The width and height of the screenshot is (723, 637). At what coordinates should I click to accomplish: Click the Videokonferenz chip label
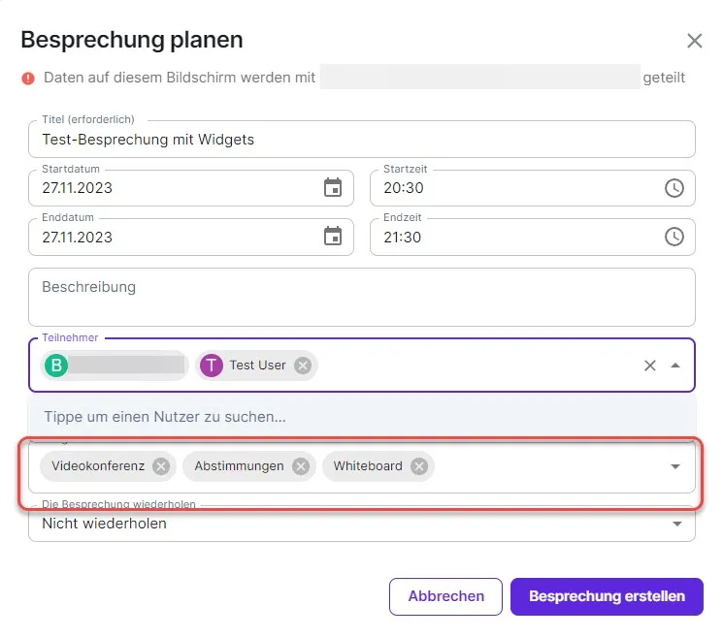point(98,466)
